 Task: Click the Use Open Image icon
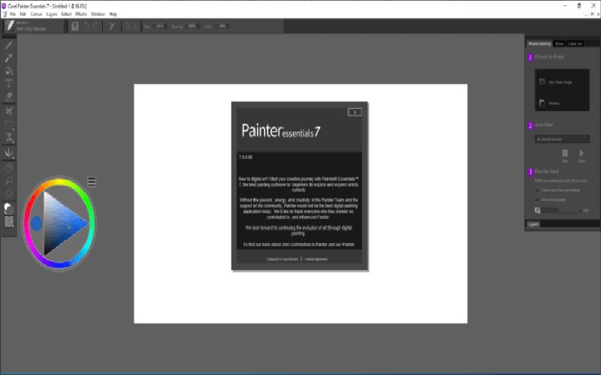pyautogui.click(x=542, y=82)
